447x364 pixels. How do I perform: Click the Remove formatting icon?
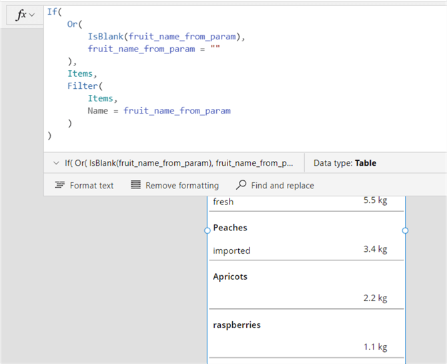pyautogui.click(x=135, y=185)
